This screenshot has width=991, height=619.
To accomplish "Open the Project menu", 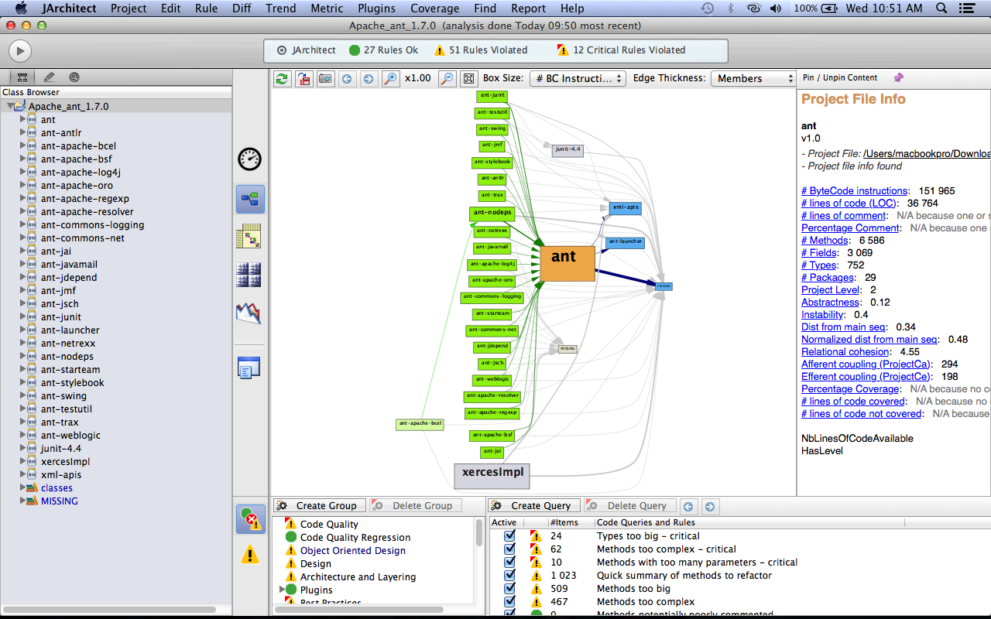I will pyautogui.click(x=129, y=9).
